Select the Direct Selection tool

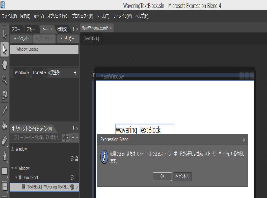[x=4, y=49]
